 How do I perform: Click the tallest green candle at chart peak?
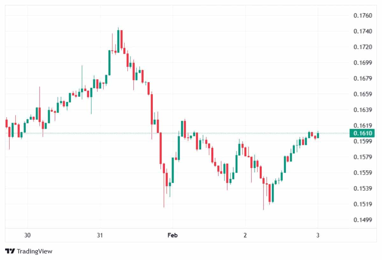pyautogui.click(x=118, y=41)
